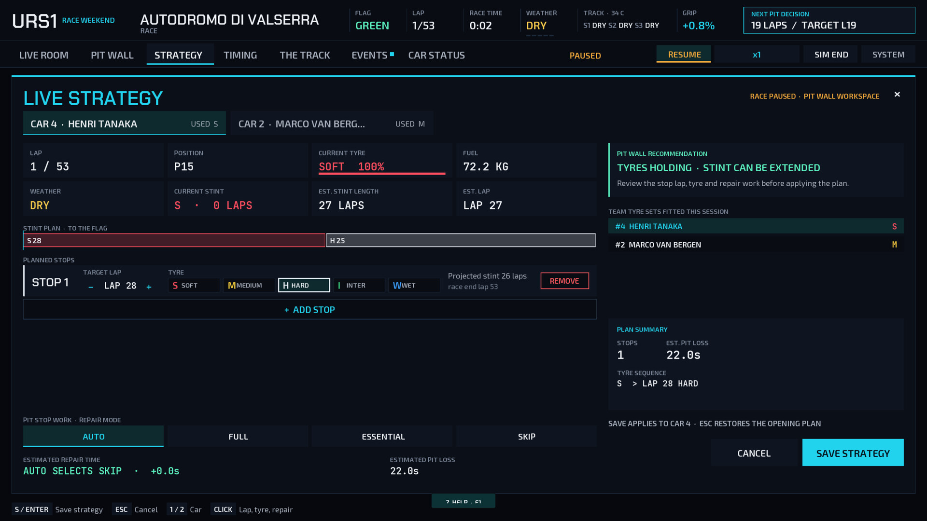Screen dimensions: 927x521
Task: Decrease Stop 1 target lap with minus
Action: pyautogui.click(x=91, y=287)
